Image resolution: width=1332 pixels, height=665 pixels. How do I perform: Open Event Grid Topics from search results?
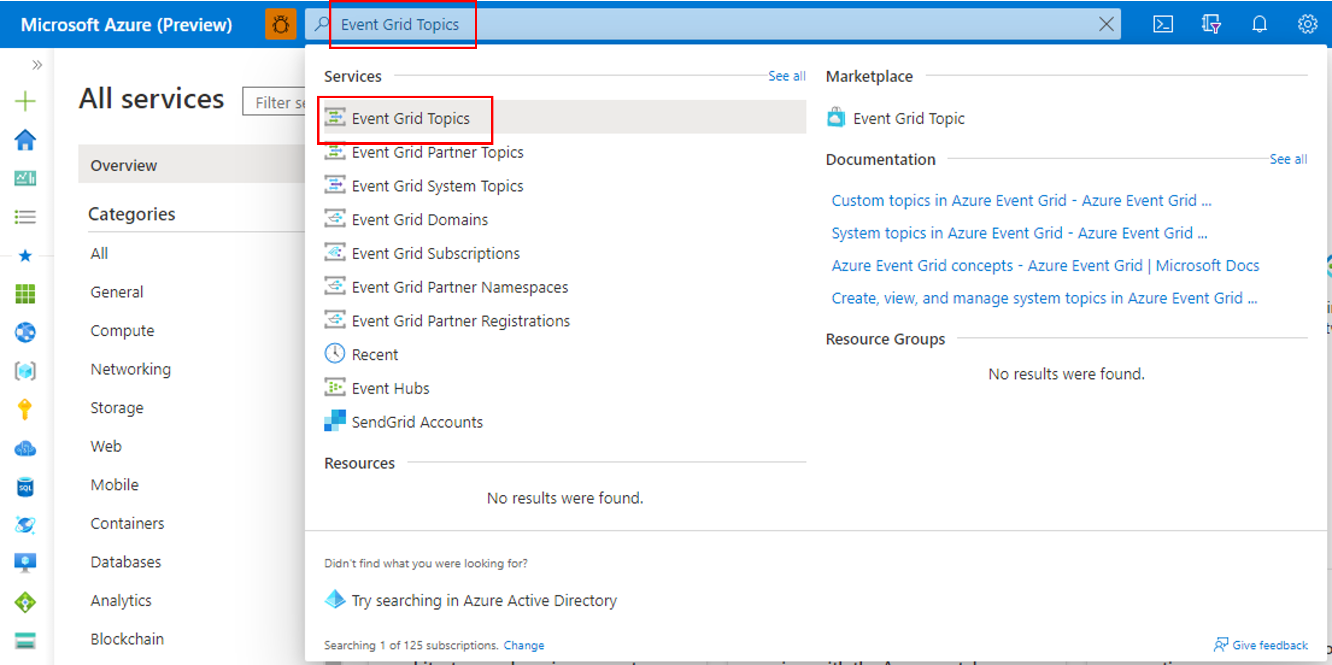pyautogui.click(x=411, y=118)
